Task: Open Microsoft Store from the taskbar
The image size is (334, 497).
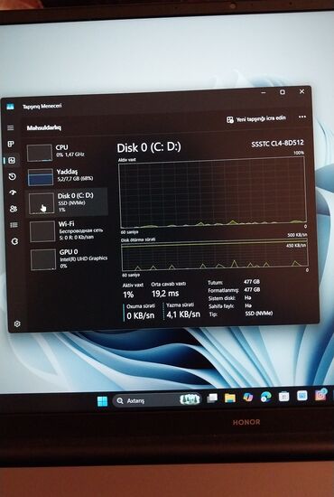Action: (x=283, y=396)
